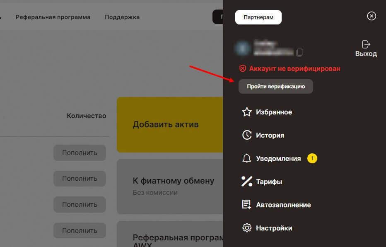Image resolution: width=386 pixels, height=247 pixels.
Task: Click the Количество column header
Action: tap(87, 116)
